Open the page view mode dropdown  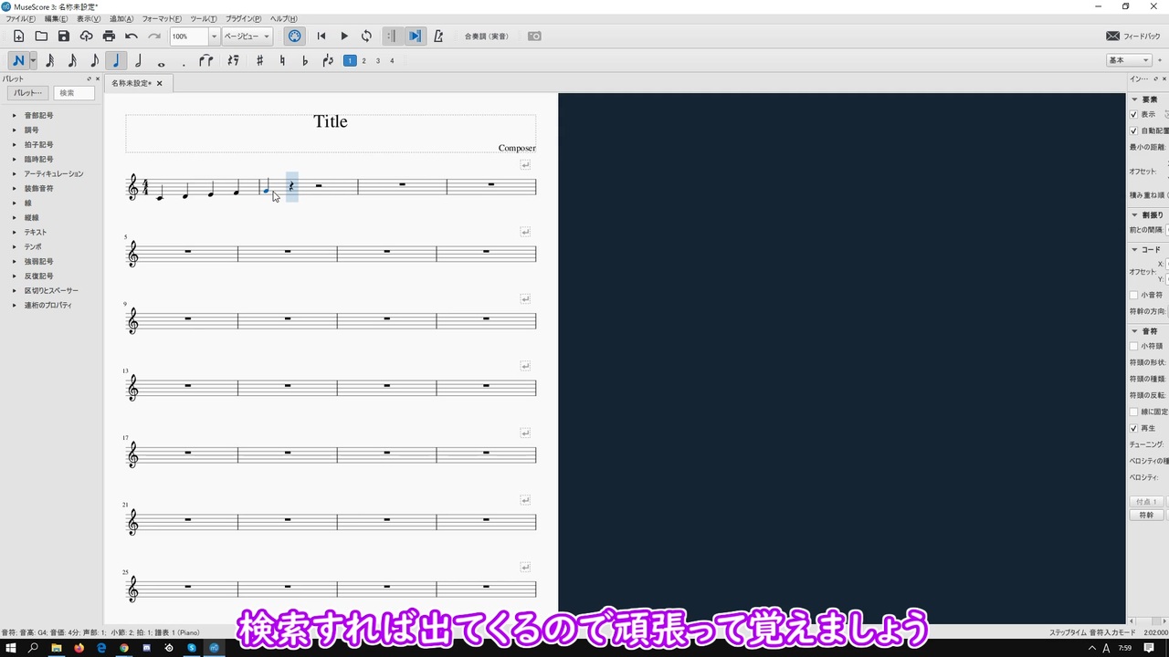point(247,36)
